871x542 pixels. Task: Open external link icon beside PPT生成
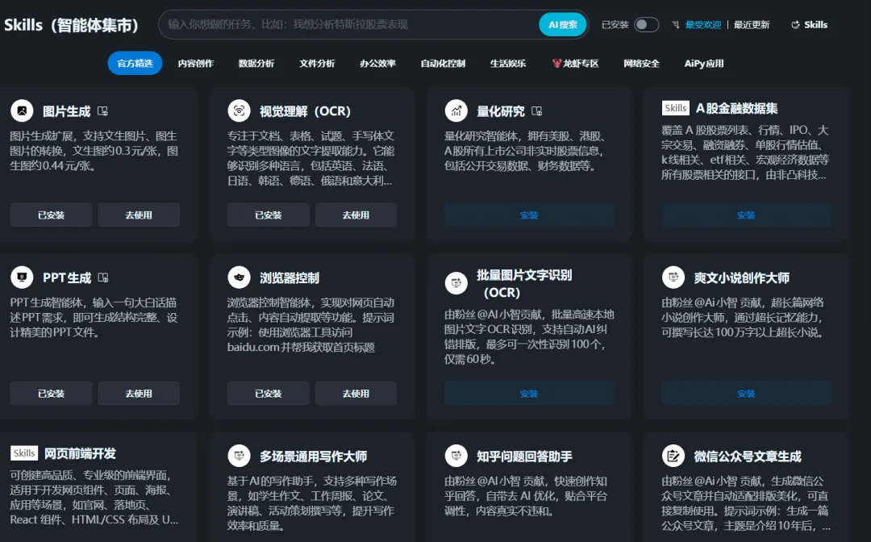pos(103,277)
